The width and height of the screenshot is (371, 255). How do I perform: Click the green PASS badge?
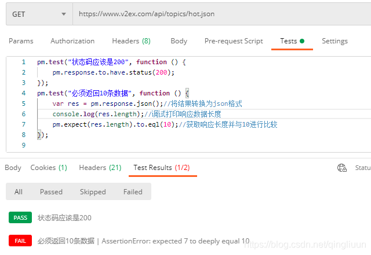pyautogui.click(x=20, y=217)
